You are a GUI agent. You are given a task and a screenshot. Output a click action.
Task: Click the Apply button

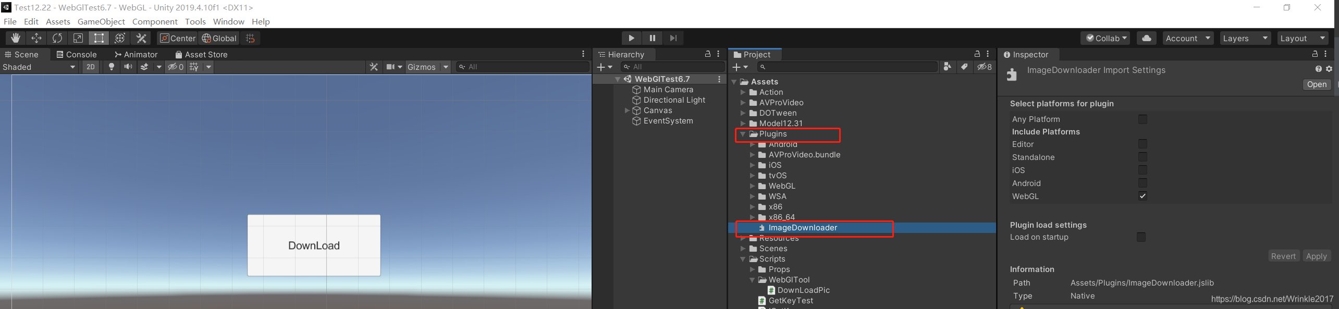1316,256
